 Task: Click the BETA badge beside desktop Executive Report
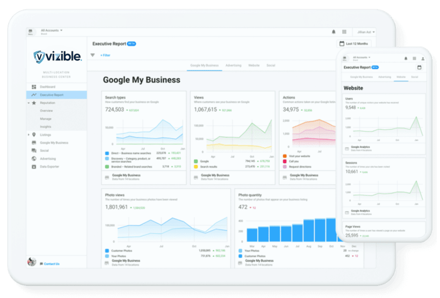131,44
